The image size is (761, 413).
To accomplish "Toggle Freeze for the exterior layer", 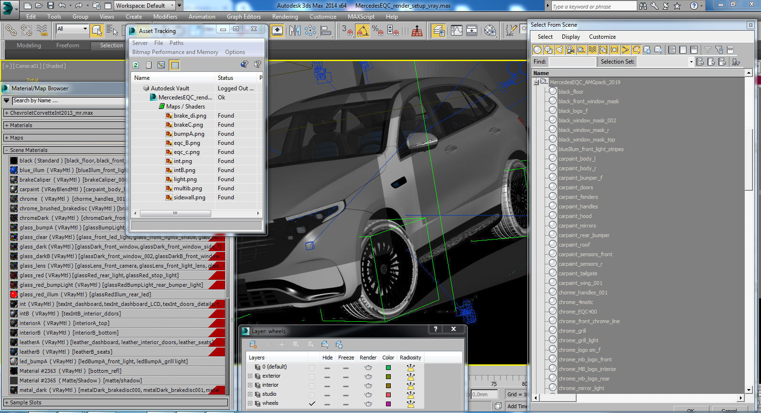I will click(345, 377).
